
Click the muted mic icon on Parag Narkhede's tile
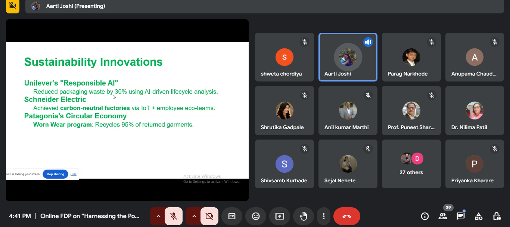tap(432, 42)
